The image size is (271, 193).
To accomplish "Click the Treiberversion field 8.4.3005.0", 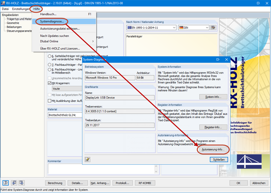I will pyautogui.click(x=119, y=111).
